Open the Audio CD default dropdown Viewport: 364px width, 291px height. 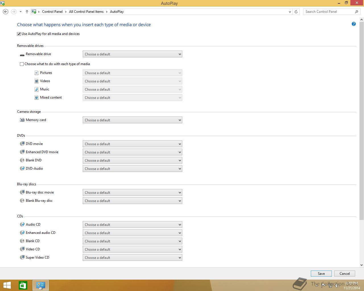[x=133, y=225]
